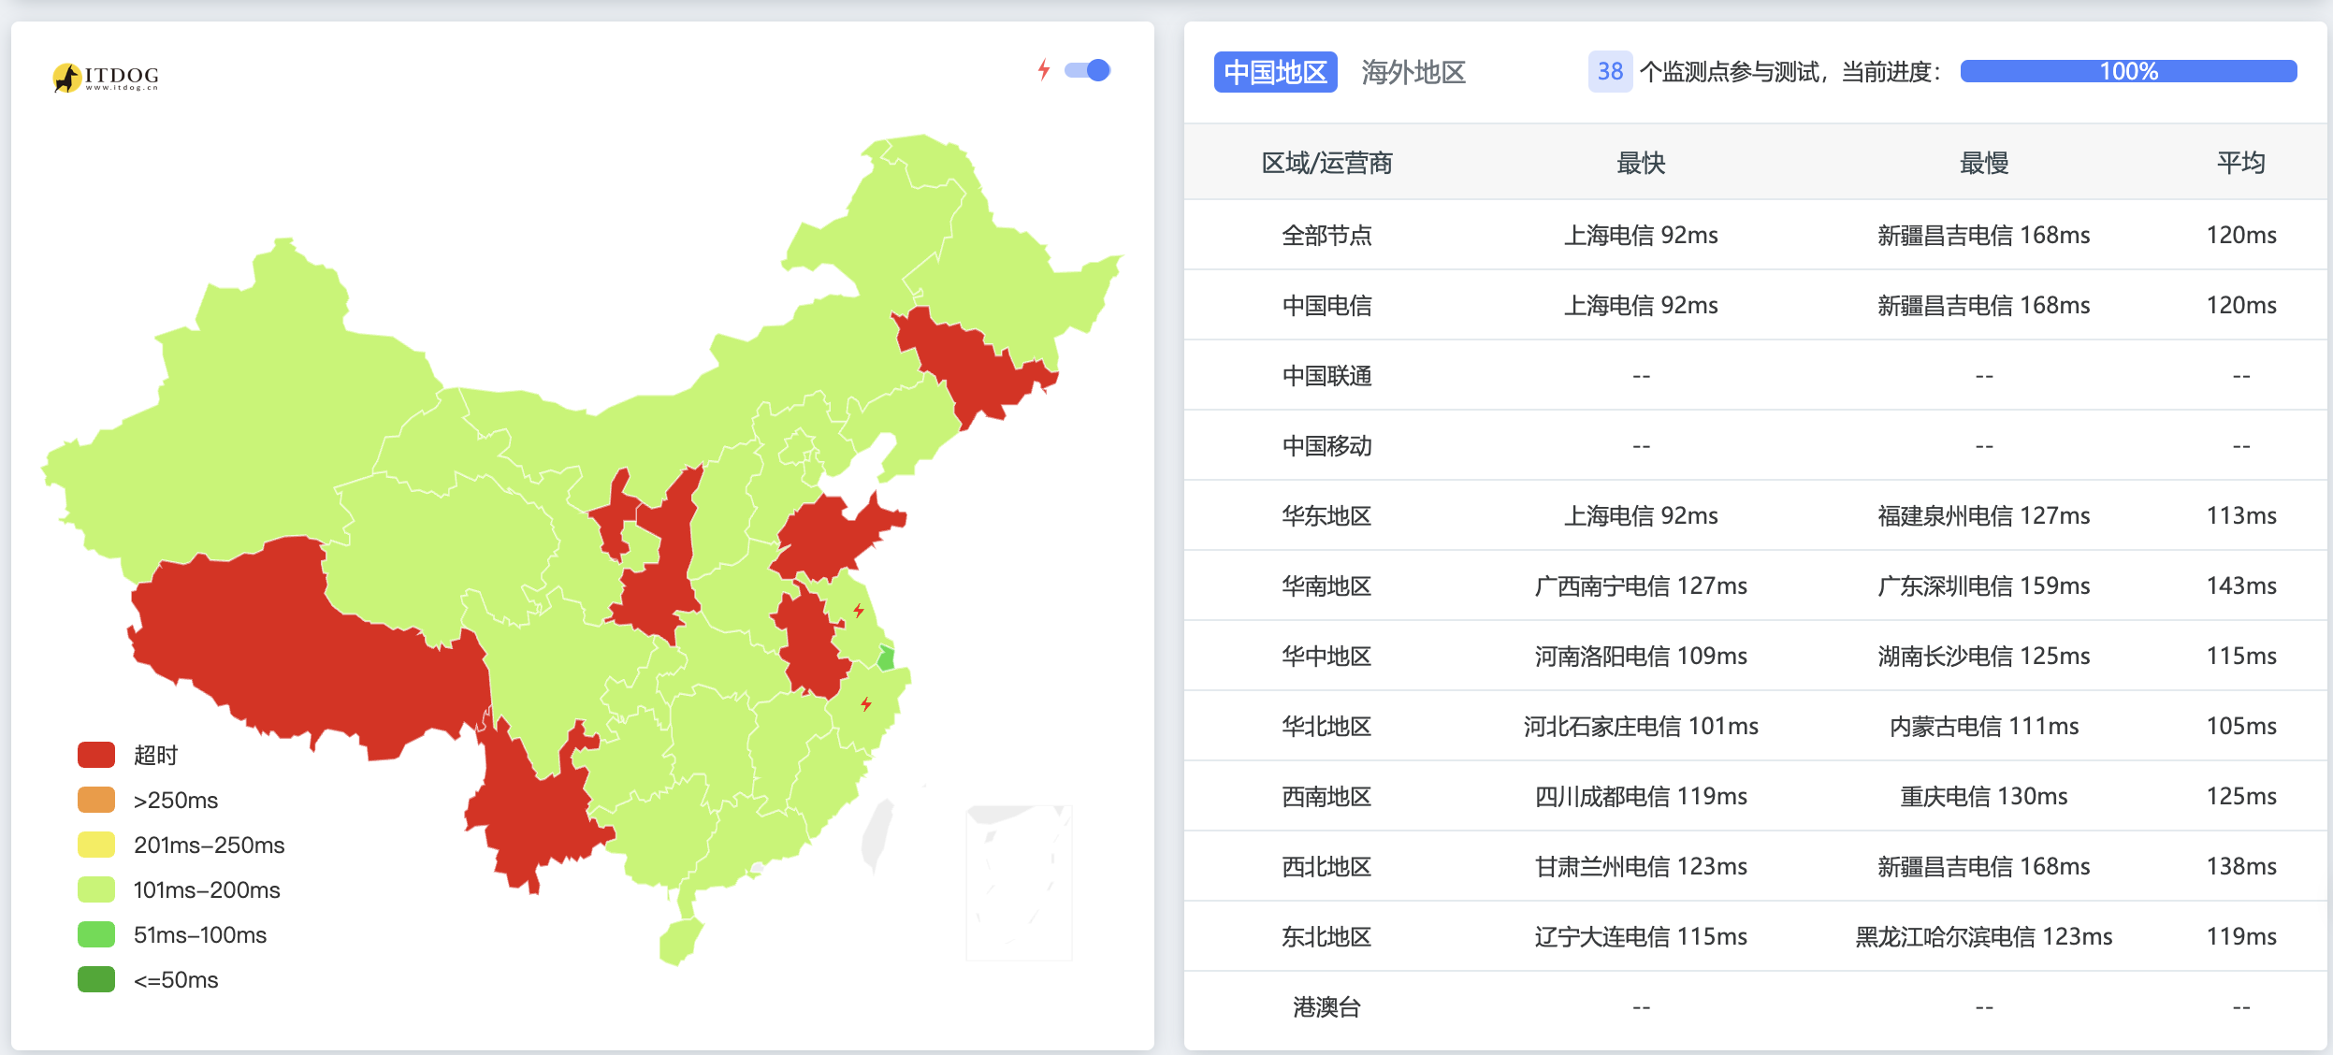
Task: Click the red 超时 legend swatch
Action: pos(96,755)
